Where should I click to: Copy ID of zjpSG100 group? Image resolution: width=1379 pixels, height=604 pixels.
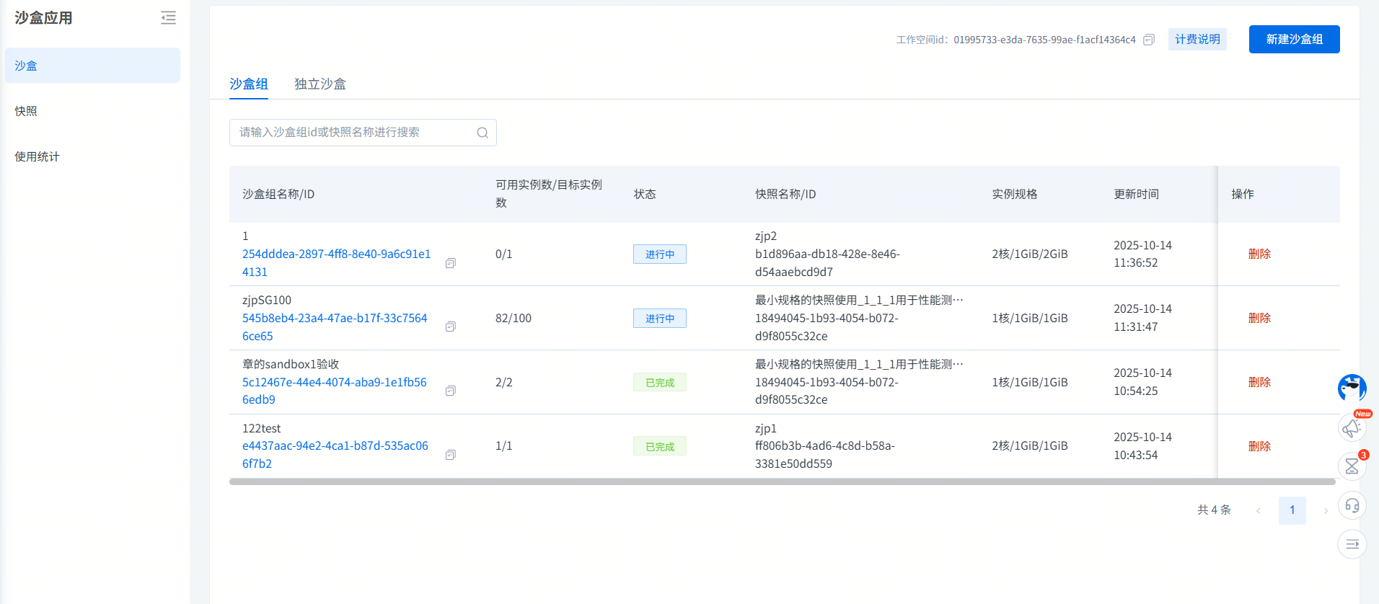(x=451, y=327)
